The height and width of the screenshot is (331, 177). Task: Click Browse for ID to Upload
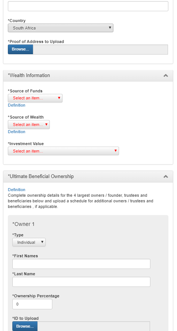point(25,326)
